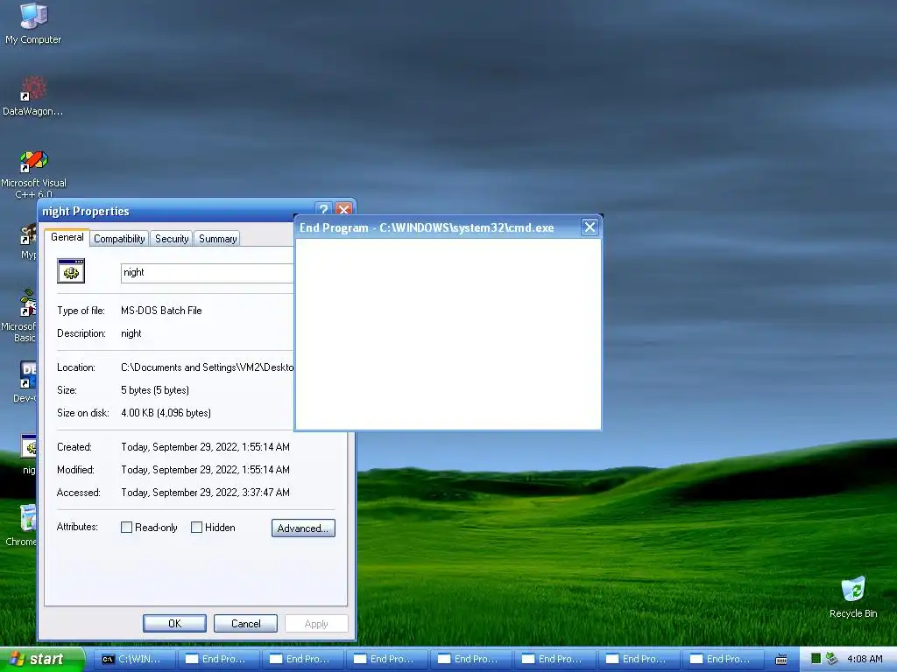Select the Recycle Bin icon
897x672 pixels.
coord(853,597)
